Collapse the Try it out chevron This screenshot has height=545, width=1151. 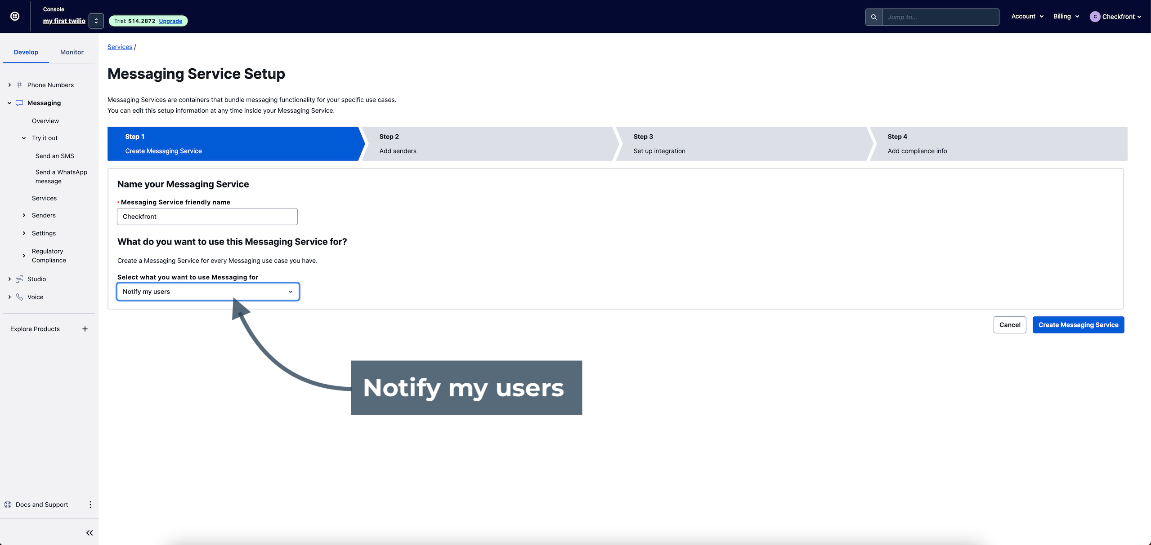click(x=24, y=138)
